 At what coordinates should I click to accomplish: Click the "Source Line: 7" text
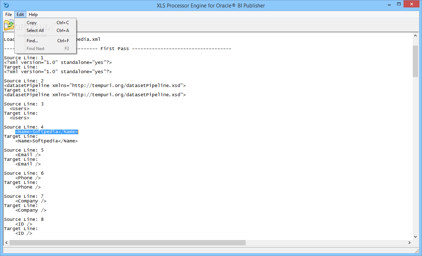[x=24, y=196]
